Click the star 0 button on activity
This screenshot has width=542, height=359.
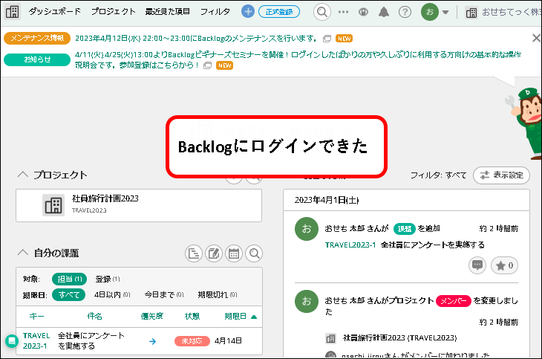(x=504, y=265)
